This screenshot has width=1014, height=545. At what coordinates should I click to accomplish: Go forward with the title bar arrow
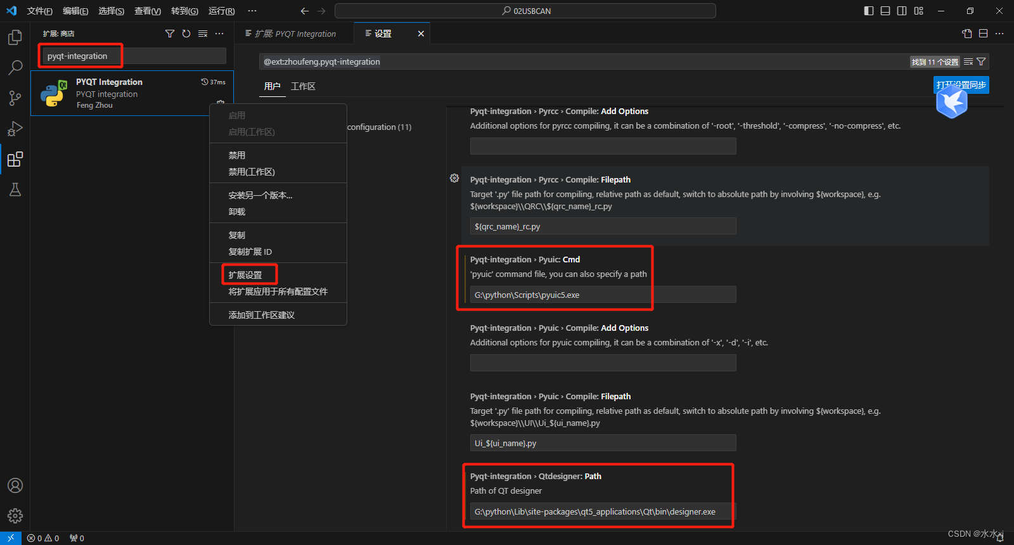coord(321,11)
